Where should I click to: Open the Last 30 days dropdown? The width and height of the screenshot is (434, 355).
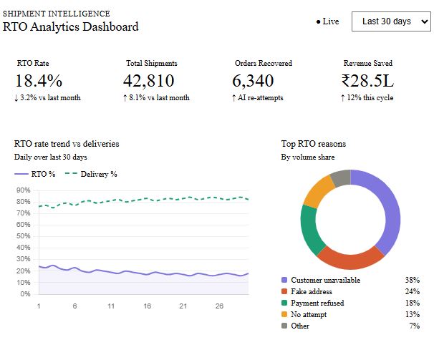tap(391, 21)
